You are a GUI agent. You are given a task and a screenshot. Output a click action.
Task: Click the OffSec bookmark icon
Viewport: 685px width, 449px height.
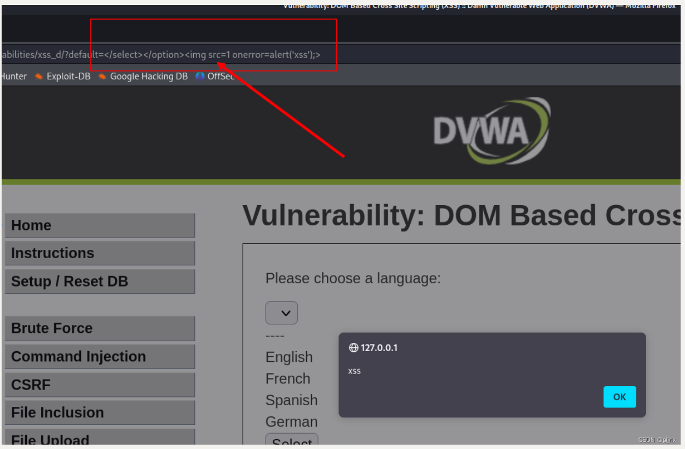click(200, 77)
